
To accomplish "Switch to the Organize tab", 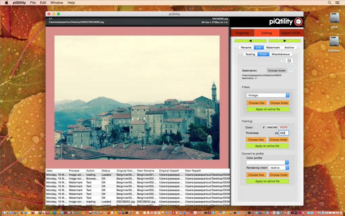I will 242,33.
